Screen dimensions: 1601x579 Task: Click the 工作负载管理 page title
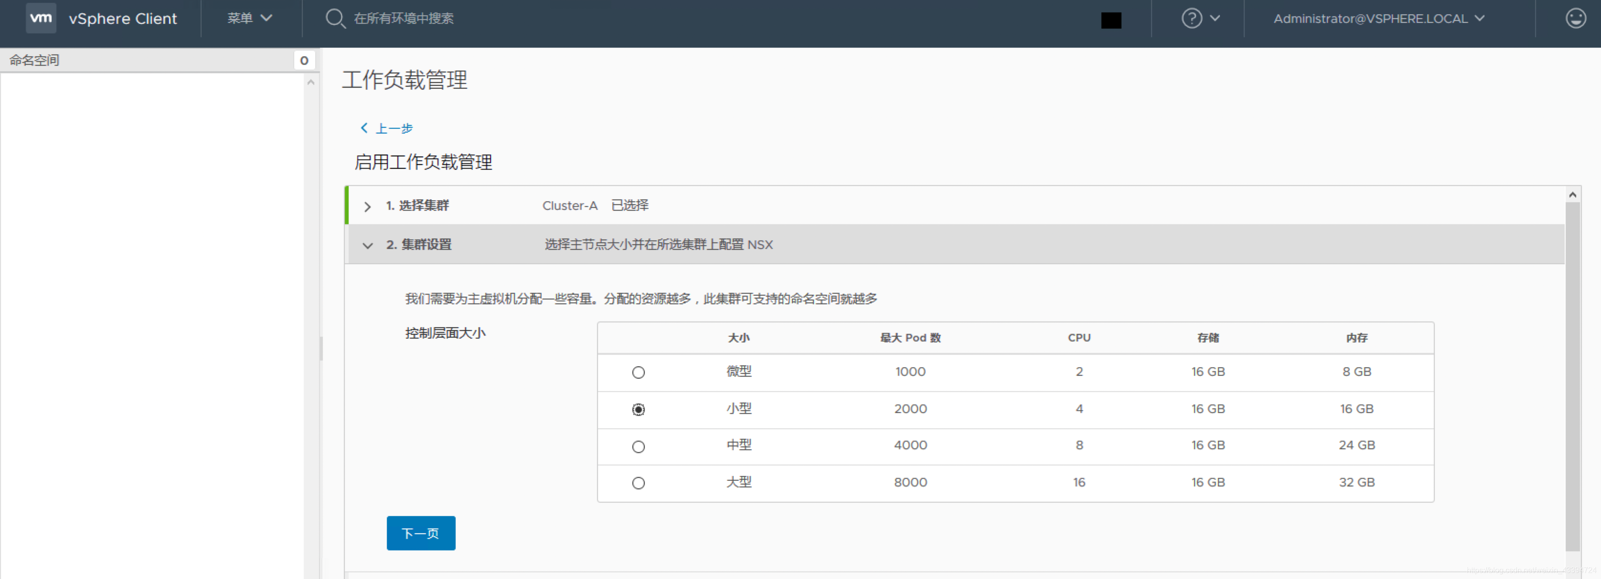click(405, 80)
